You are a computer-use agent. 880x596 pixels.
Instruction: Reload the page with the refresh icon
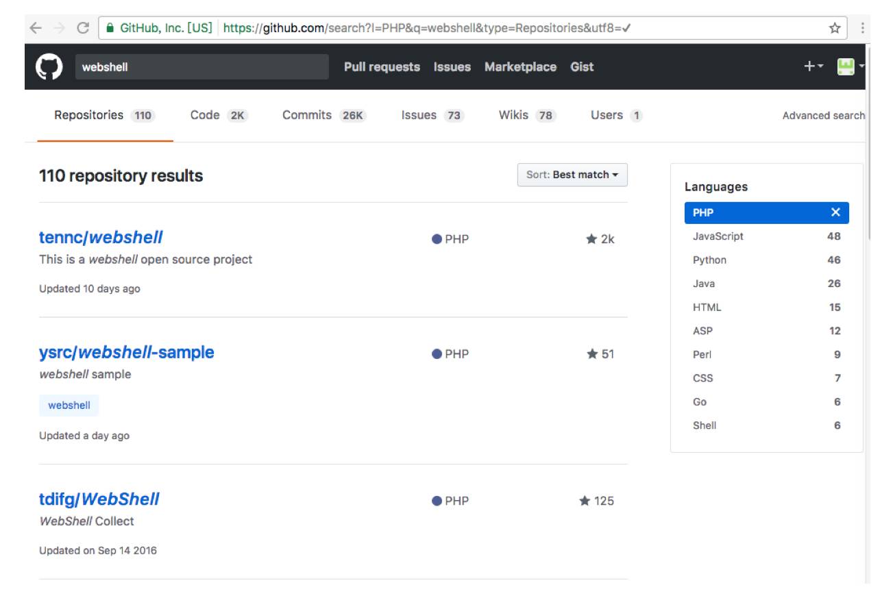tap(82, 28)
